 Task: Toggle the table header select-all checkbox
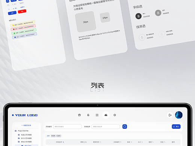point(49,142)
